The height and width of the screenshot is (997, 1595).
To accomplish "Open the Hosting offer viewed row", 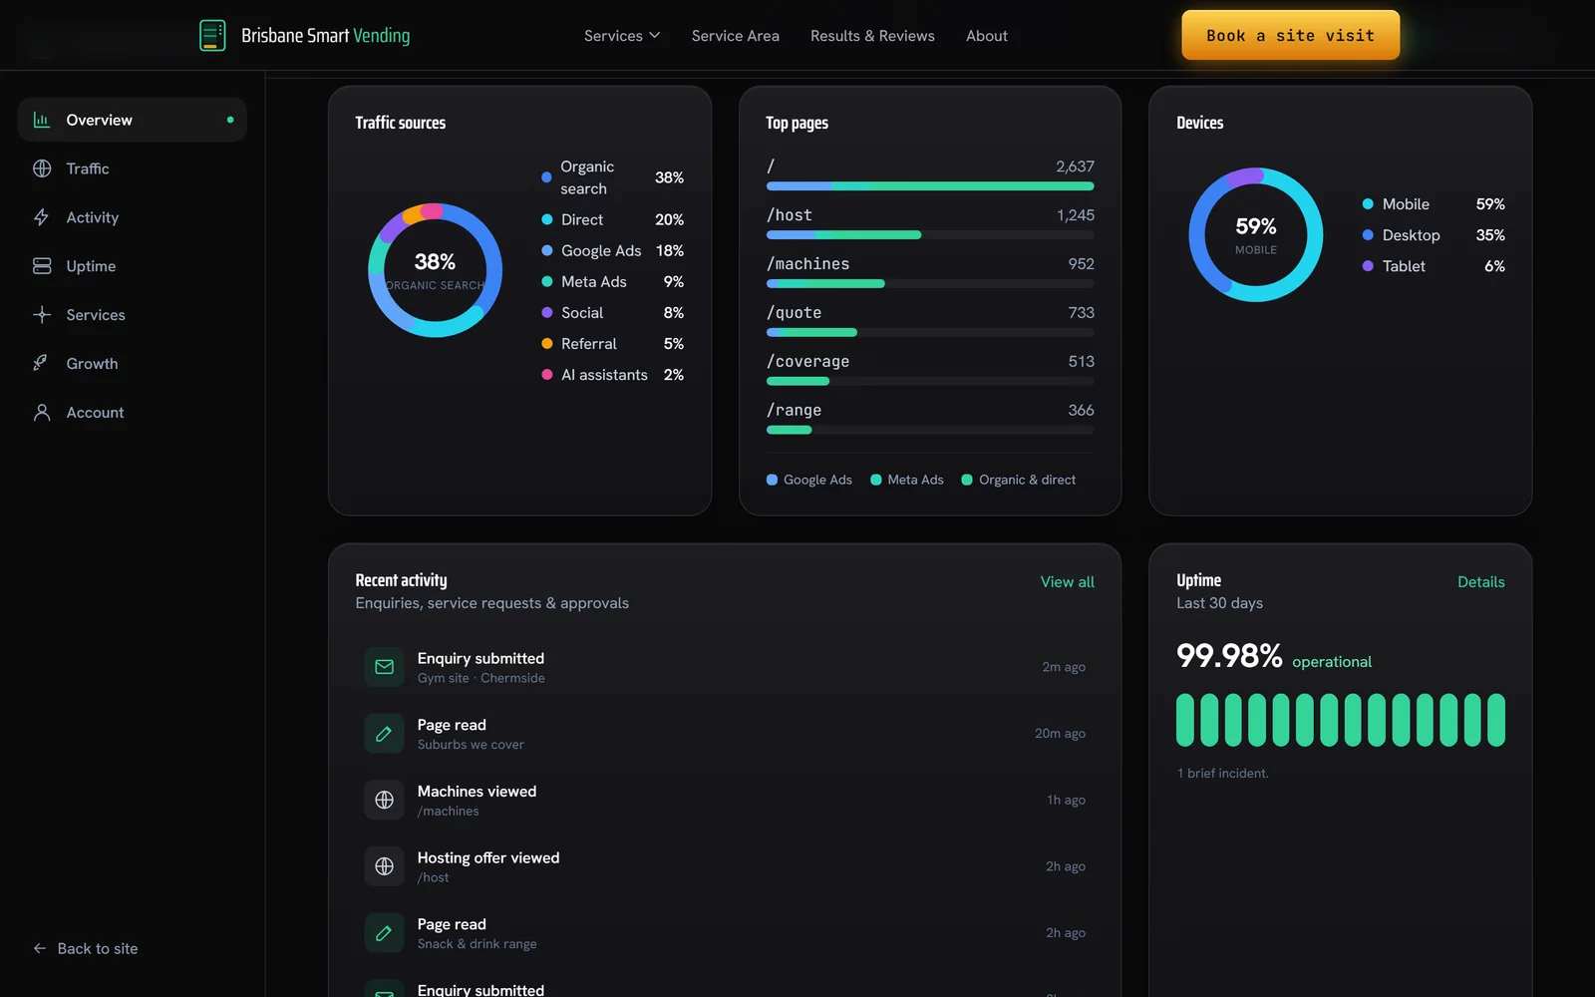I will 725,866.
